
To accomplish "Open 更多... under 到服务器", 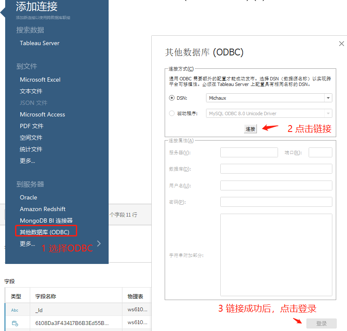I will (x=28, y=244).
